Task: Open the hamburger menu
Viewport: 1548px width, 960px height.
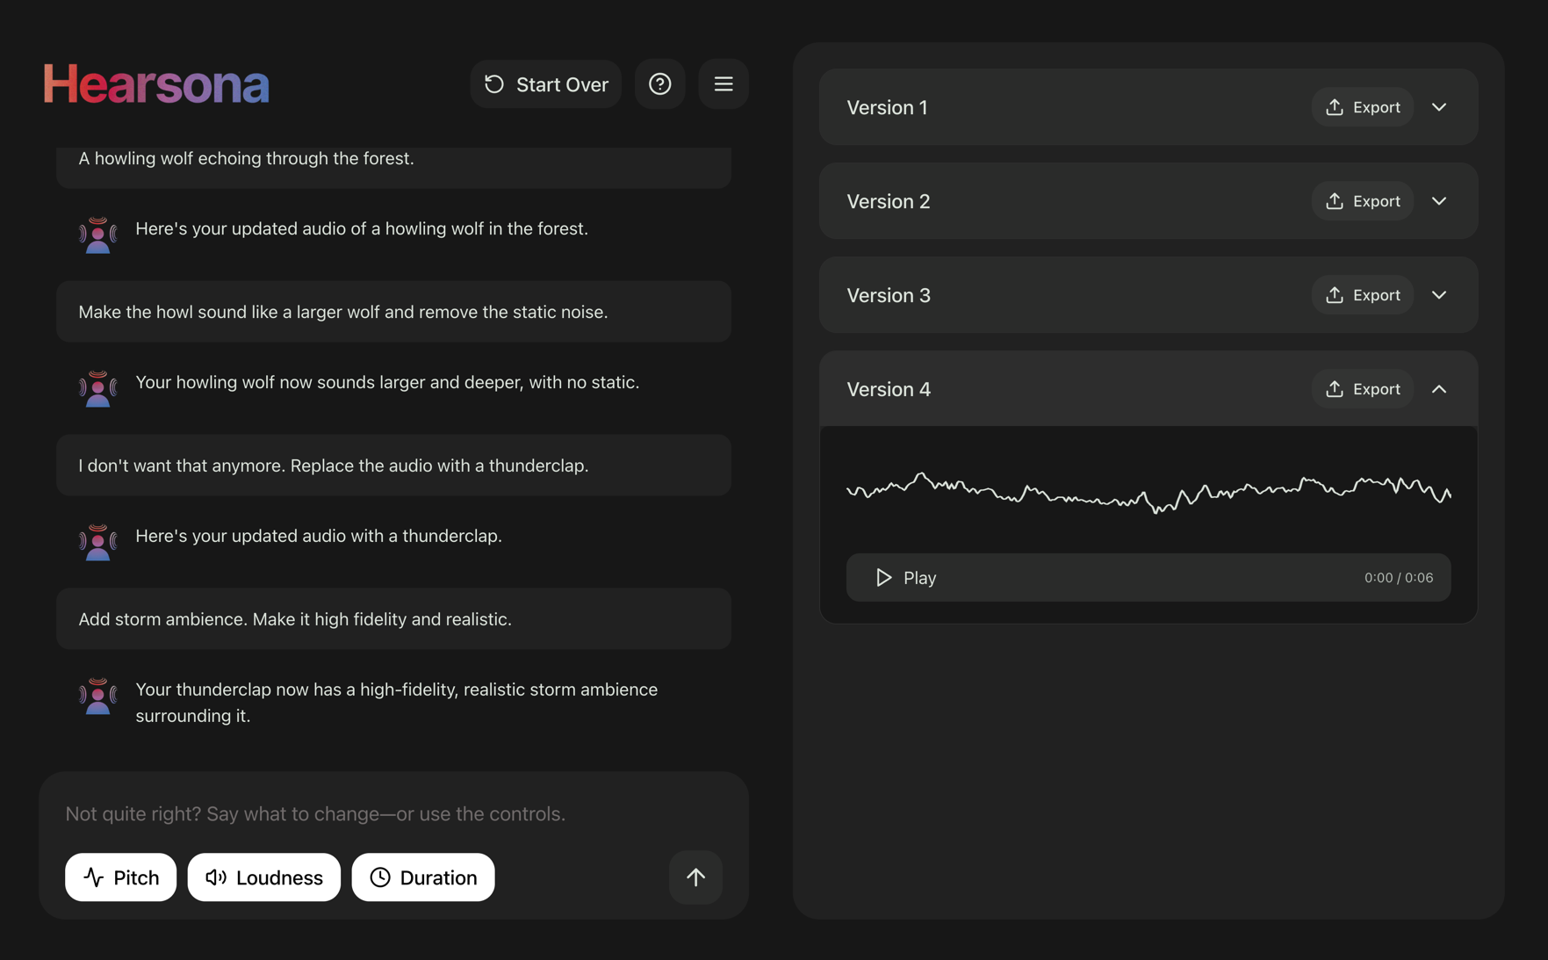Action: (x=723, y=84)
